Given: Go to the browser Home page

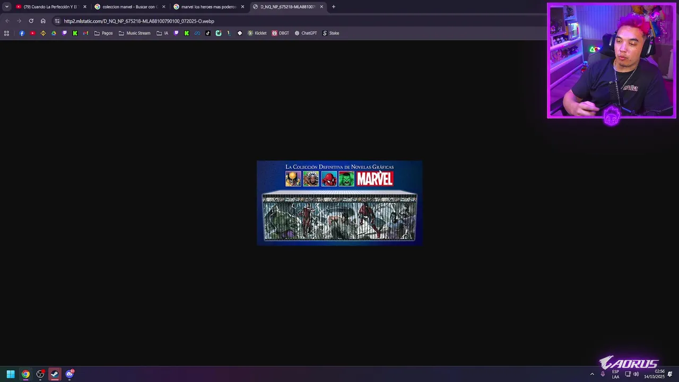Looking at the screenshot, I should tap(43, 21).
